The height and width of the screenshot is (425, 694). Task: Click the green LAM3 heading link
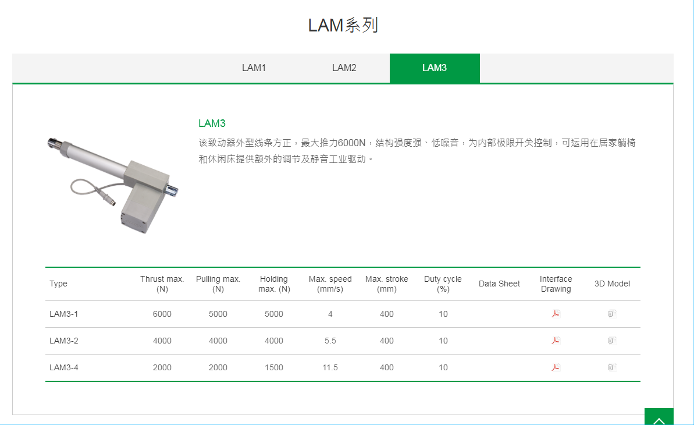pos(211,123)
